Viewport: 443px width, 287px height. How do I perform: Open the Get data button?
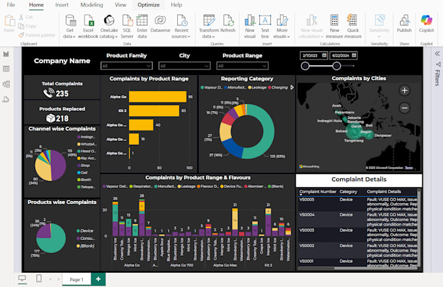point(70,27)
